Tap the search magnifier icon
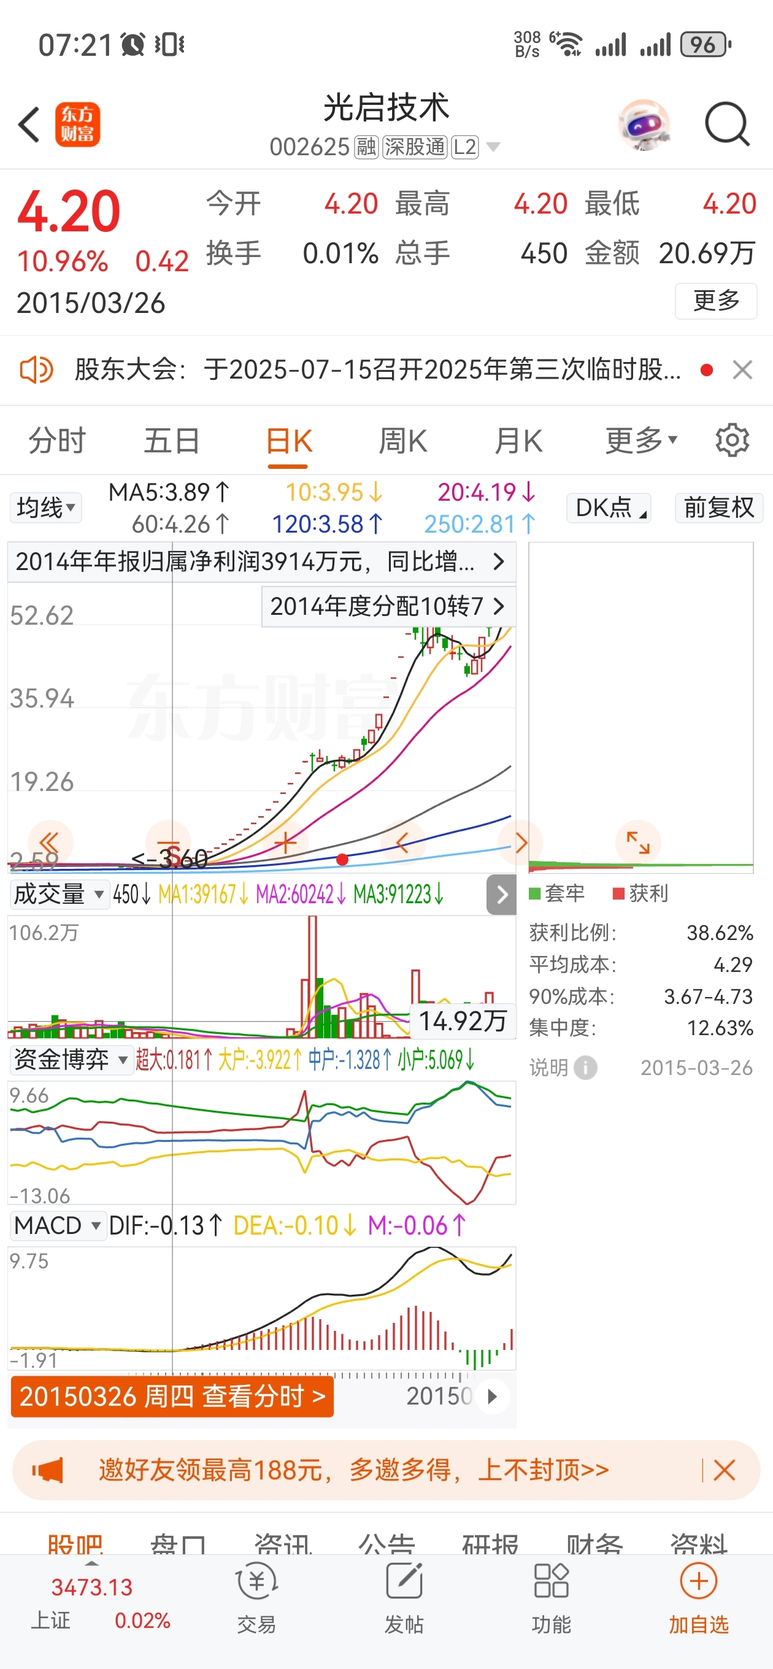 click(727, 124)
